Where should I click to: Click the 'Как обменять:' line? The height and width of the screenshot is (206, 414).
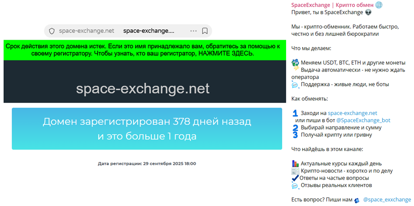pos(310,99)
